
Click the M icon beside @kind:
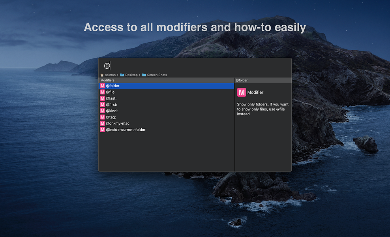[103, 111]
